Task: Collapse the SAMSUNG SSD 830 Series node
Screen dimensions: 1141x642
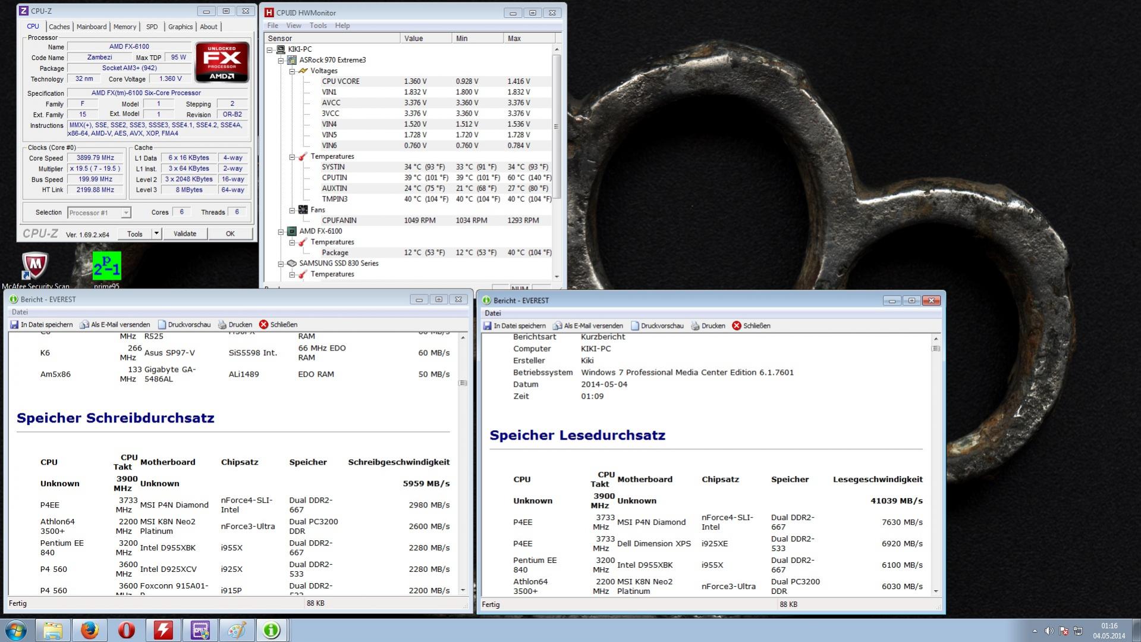Action: (281, 264)
